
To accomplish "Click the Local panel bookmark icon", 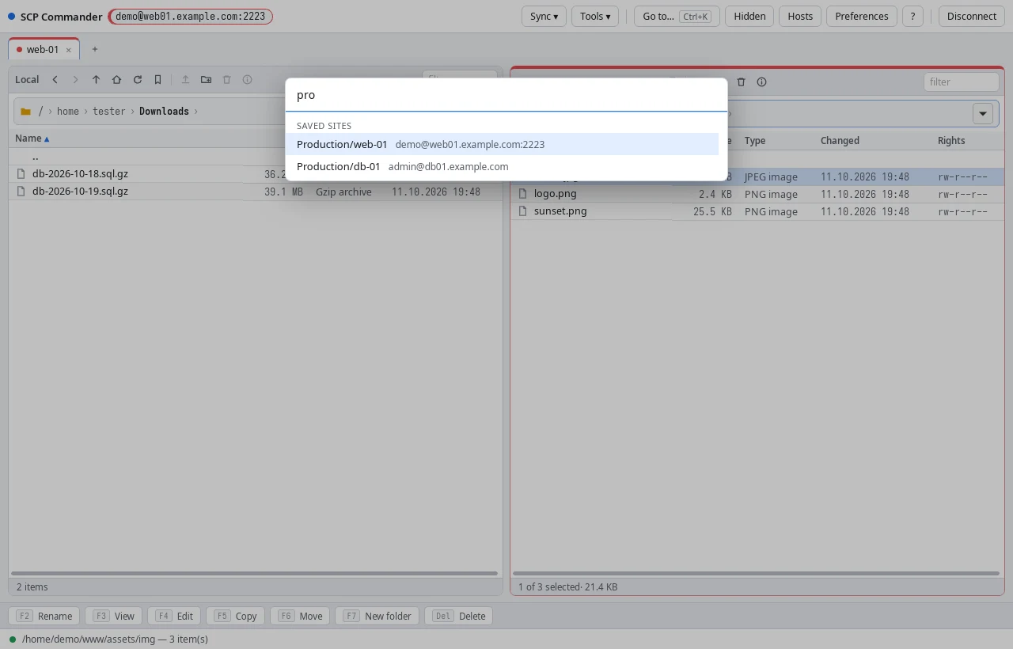I will 157,80.
